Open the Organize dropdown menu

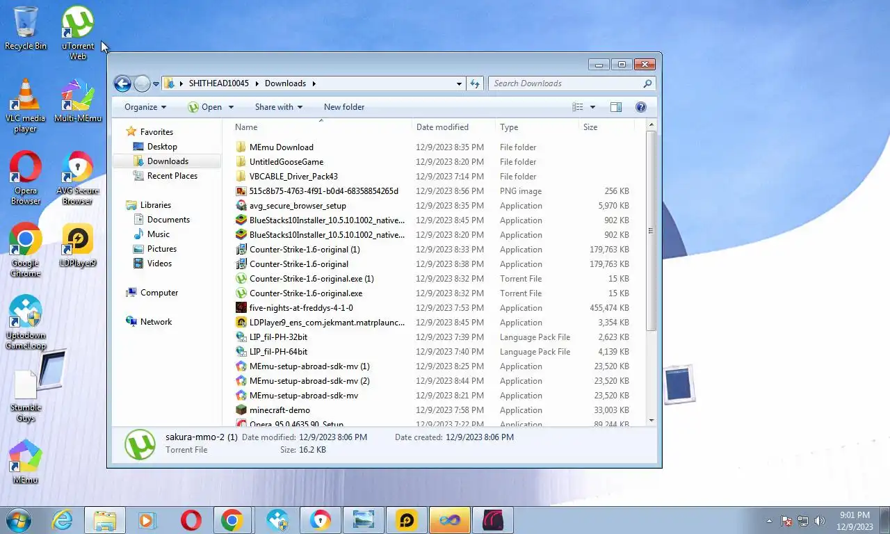click(145, 107)
